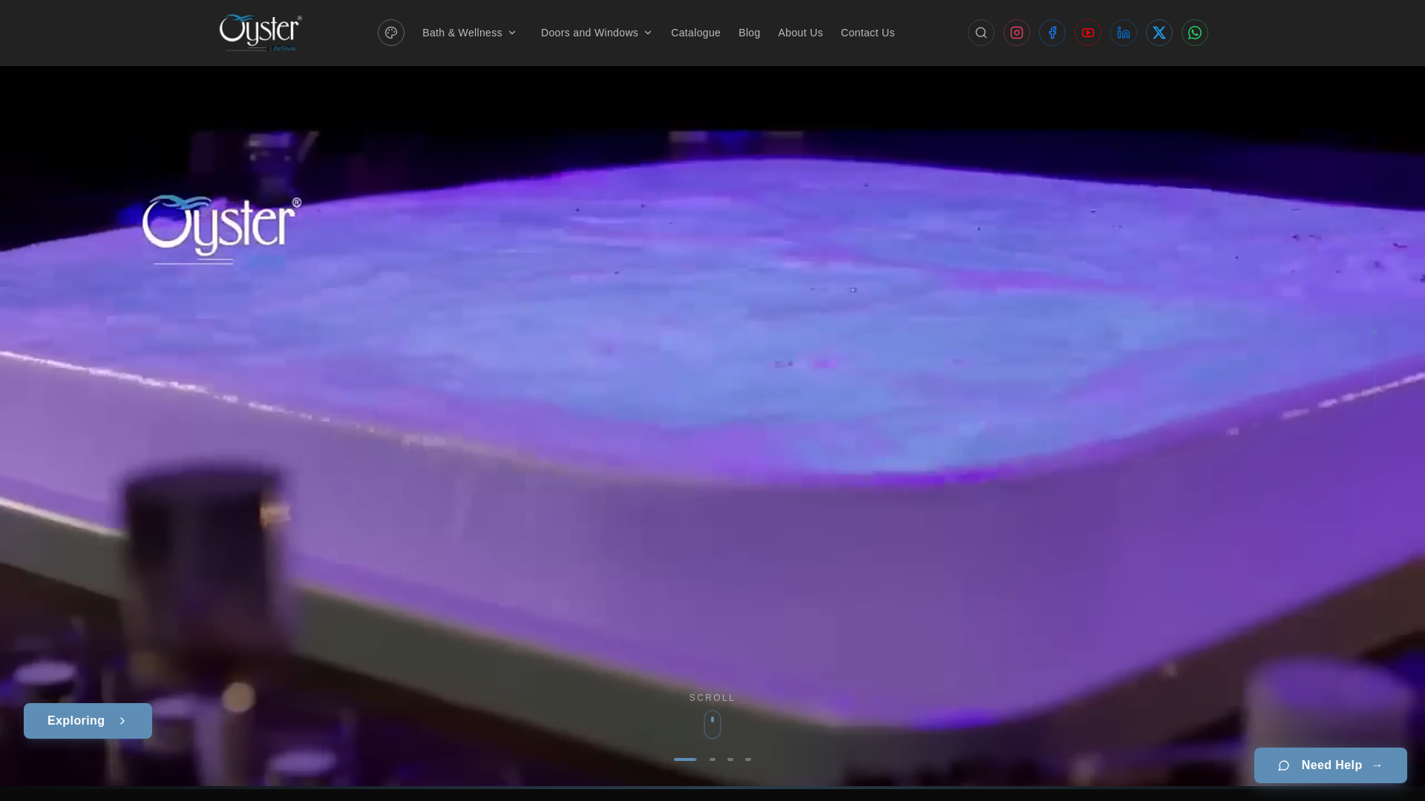Click the Oyster LifeStyle header logo
The height and width of the screenshot is (801, 1425).
click(x=261, y=33)
